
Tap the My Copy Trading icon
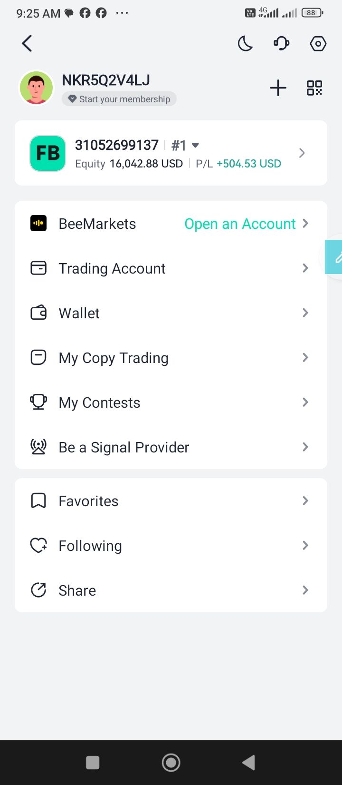tap(38, 357)
